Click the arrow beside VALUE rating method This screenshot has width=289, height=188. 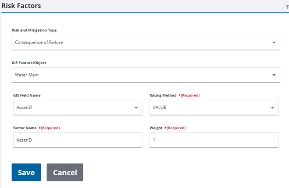pos(272,107)
